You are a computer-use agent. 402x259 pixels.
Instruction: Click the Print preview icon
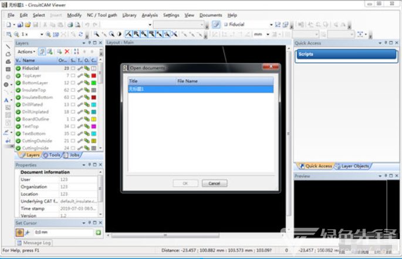77,25
